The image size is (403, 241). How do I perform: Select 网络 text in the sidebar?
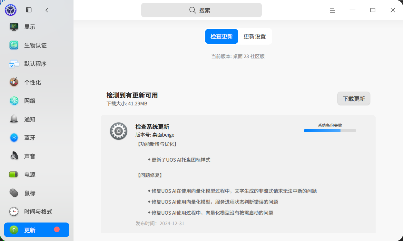pyautogui.click(x=30, y=101)
